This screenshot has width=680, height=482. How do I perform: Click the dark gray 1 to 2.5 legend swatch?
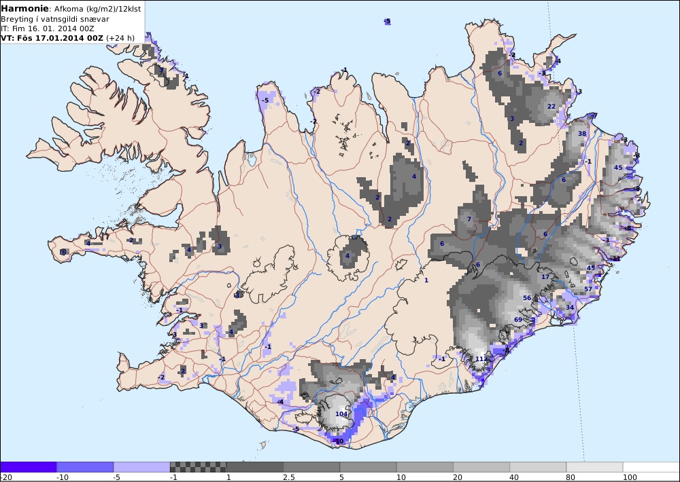click(255, 467)
